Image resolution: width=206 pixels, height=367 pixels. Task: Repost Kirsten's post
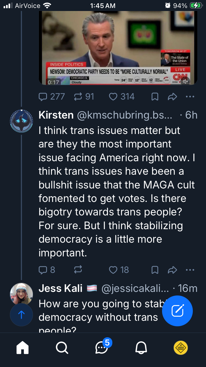click(78, 270)
